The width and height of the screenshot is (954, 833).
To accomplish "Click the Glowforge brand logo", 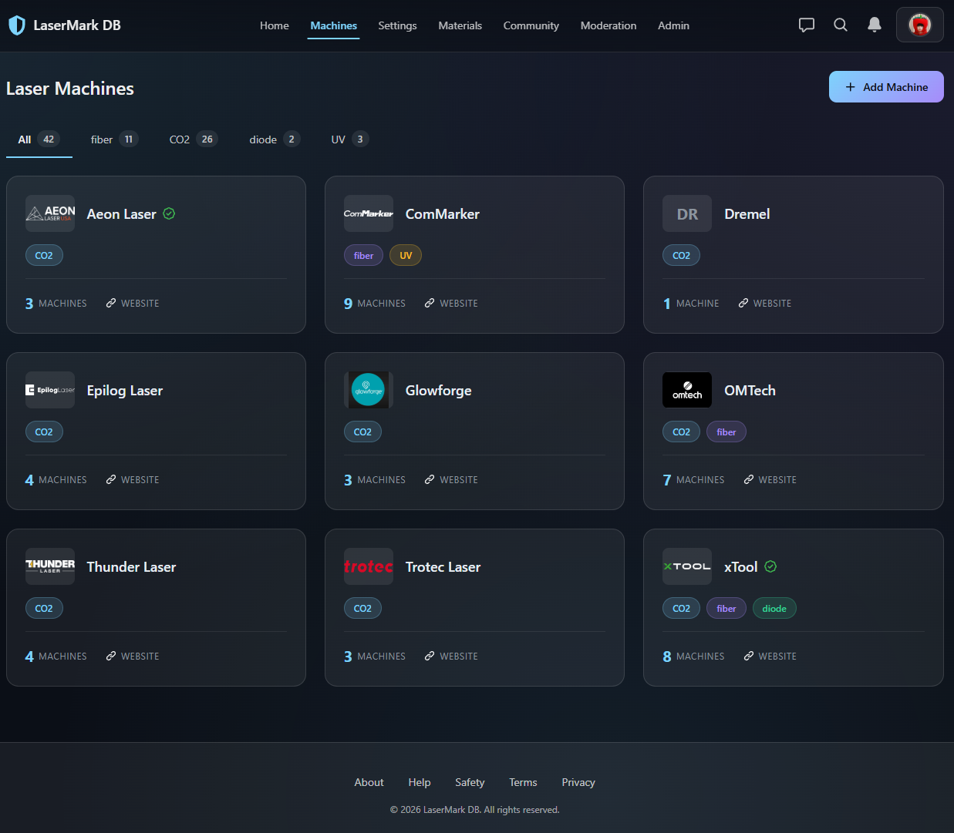I will point(368,390).
